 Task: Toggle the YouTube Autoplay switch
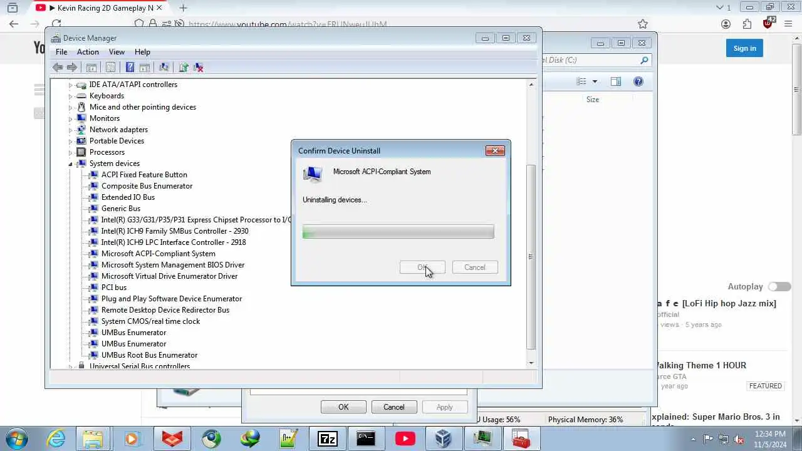[x=780, y=286]
